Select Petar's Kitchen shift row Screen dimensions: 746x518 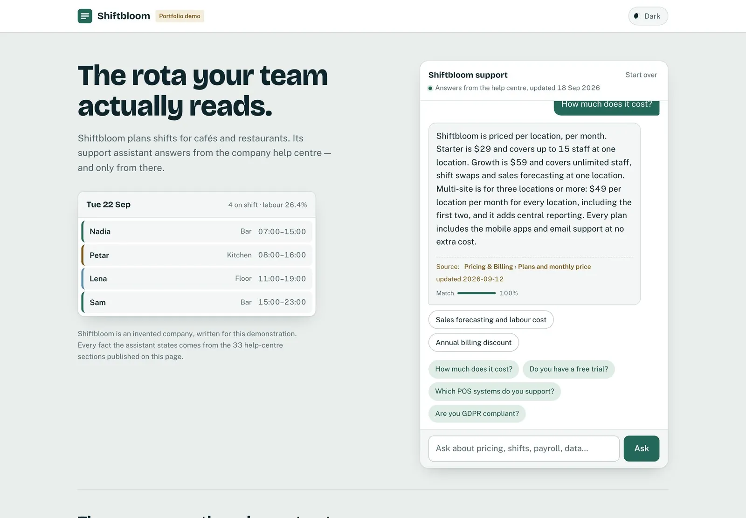click(x=197, y=255)
